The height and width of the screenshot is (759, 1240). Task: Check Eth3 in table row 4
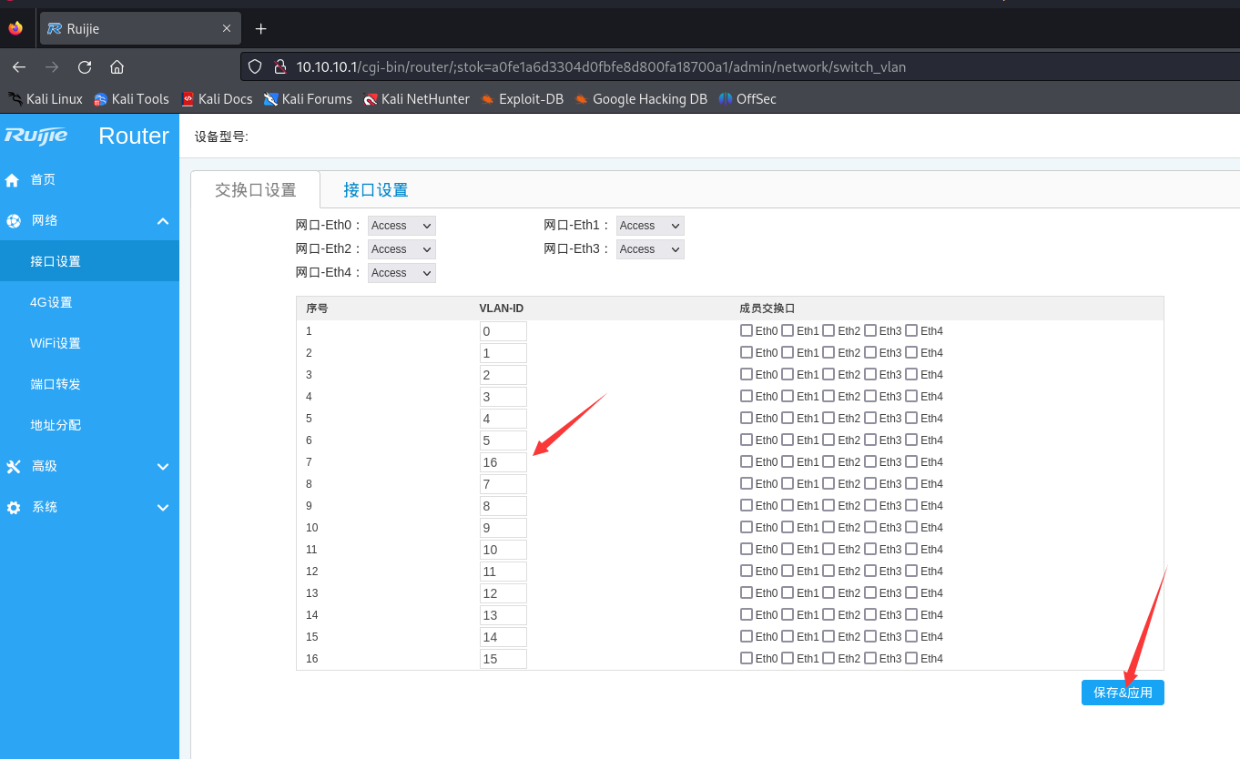[x=870, y=396]
